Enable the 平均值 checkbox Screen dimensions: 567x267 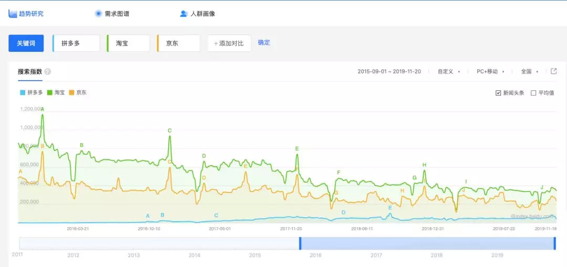coord(533,93)
